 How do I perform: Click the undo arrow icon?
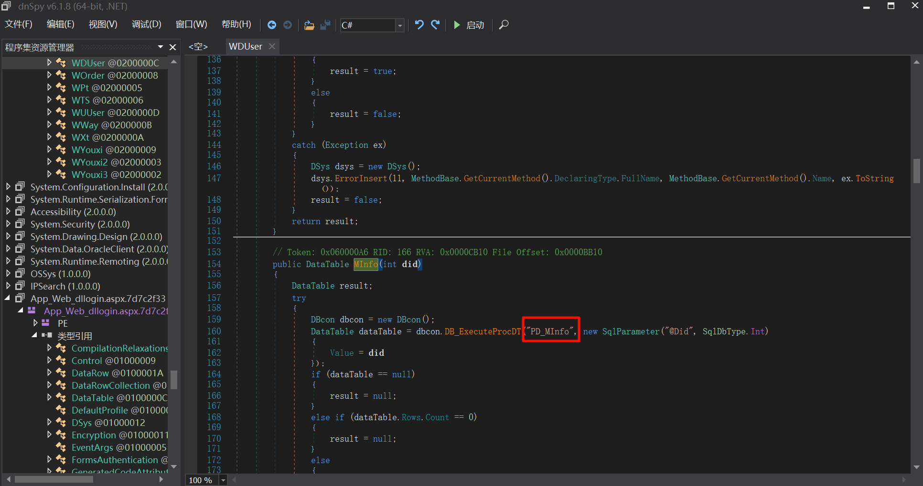[419, 25]
